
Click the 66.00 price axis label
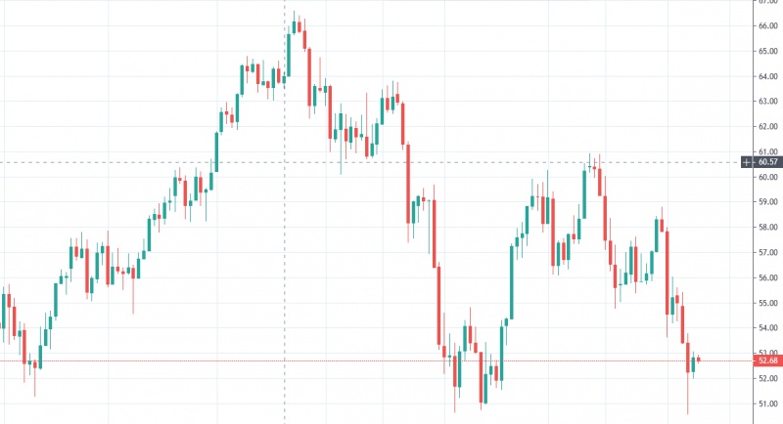tap(766, 26)
